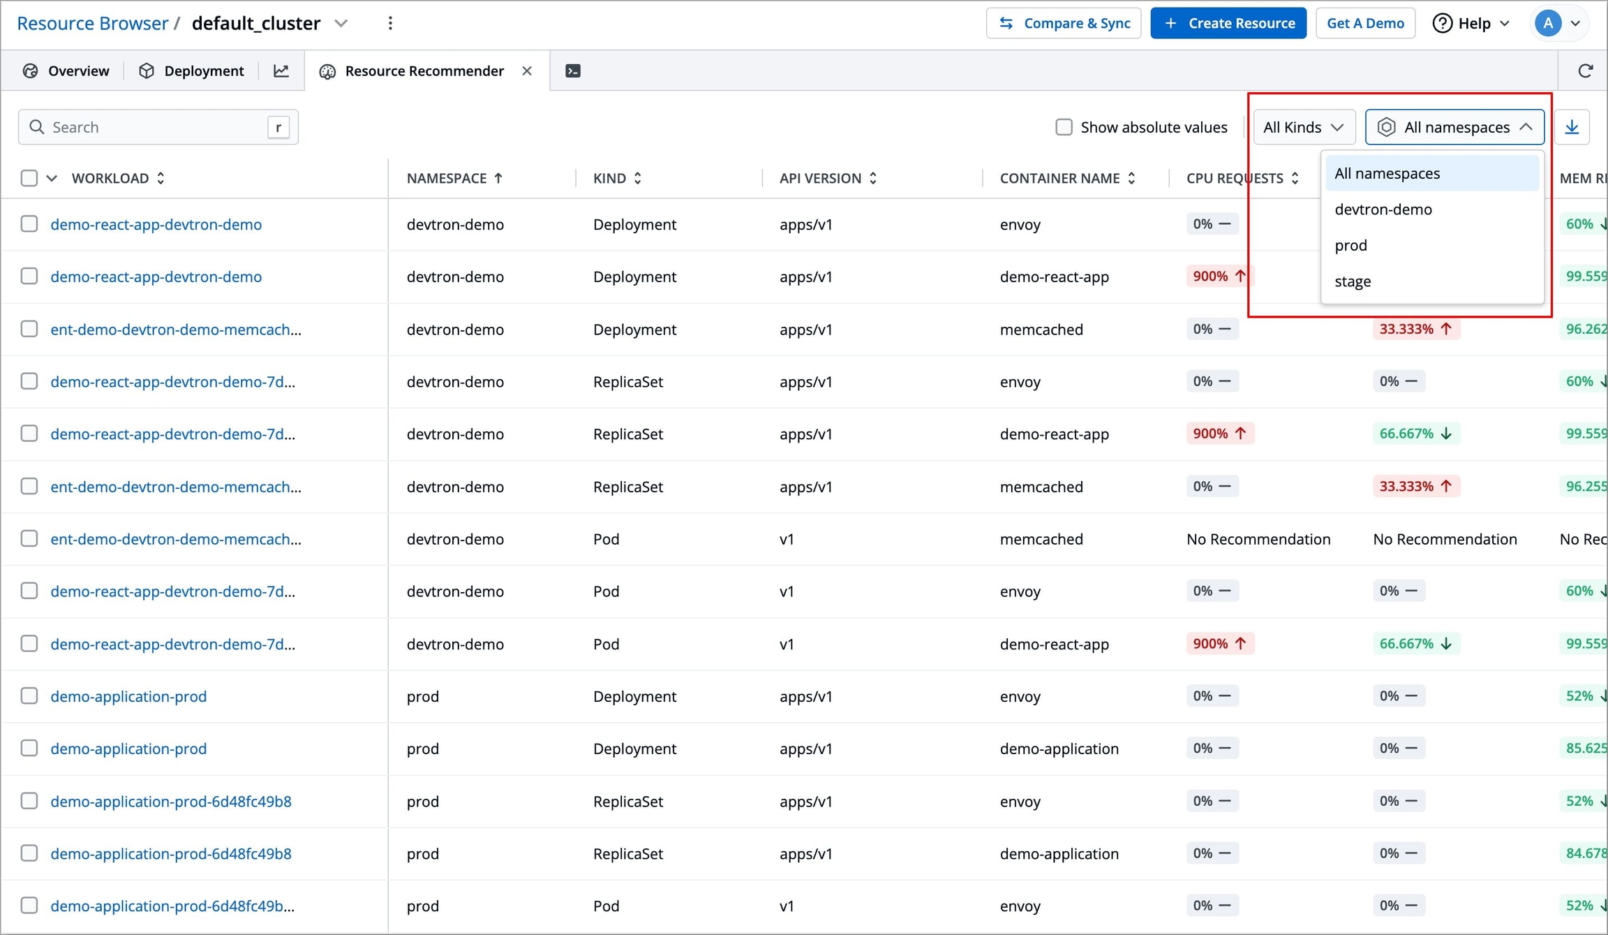The height and width of the screenshot is (935, 1608).
Task: Click the refresh icon at top right
Action: [1585, 71]
